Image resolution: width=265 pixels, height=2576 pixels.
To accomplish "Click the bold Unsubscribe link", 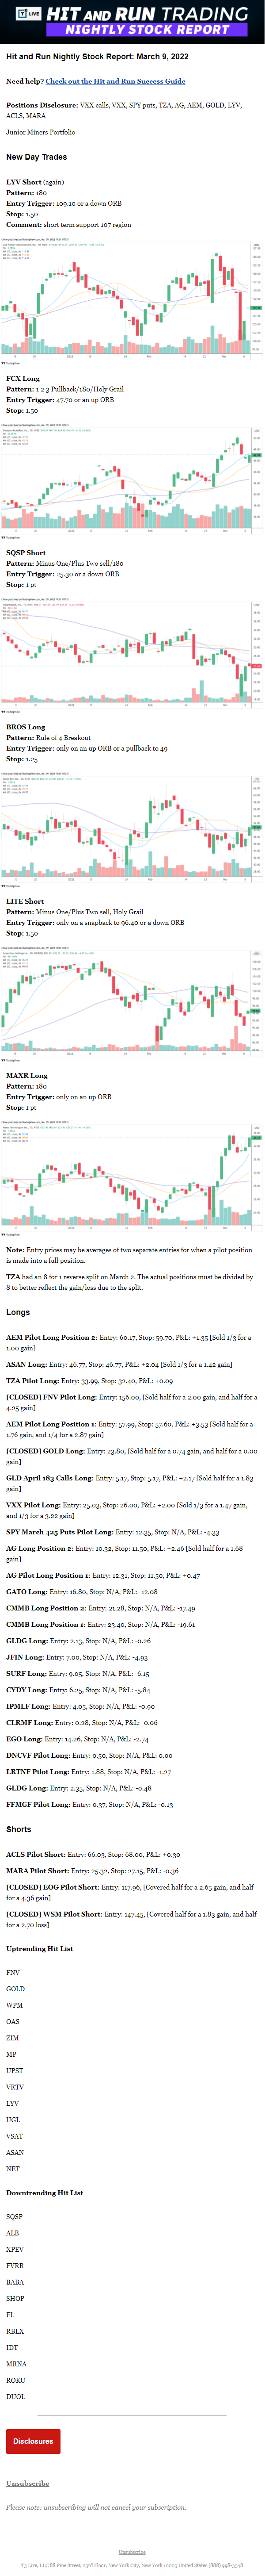I will click(x=27, y=2483).
